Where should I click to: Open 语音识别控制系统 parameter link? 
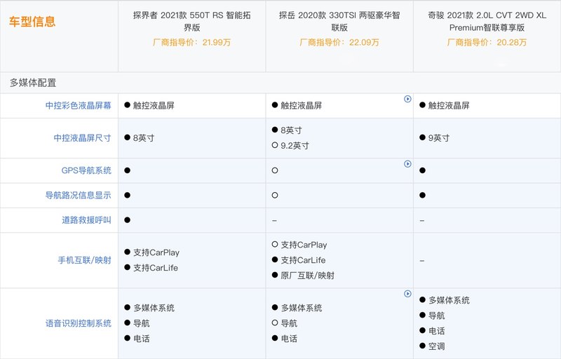tap(79, 323)
